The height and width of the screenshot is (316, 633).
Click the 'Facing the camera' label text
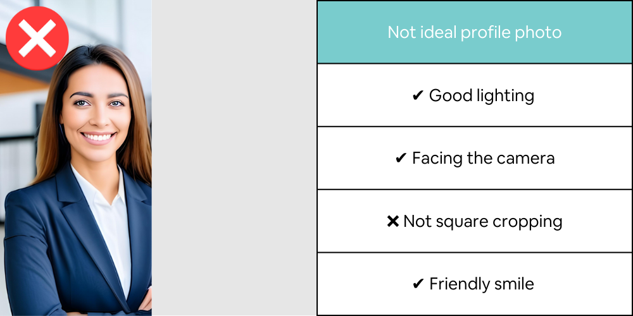click(483, 158)
